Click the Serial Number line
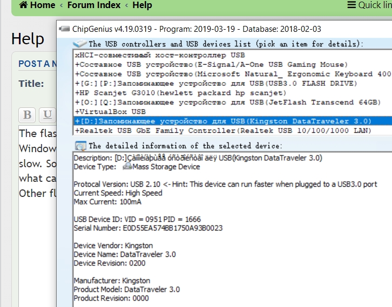Viewport: 392px width, 307px height. point(148,228)
